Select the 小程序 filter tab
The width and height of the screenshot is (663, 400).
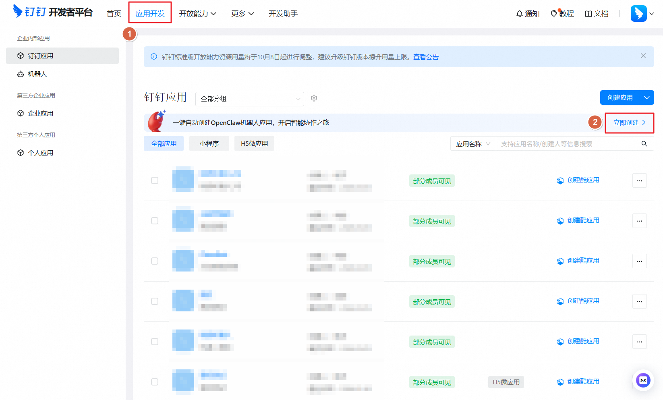pos(209,143)
